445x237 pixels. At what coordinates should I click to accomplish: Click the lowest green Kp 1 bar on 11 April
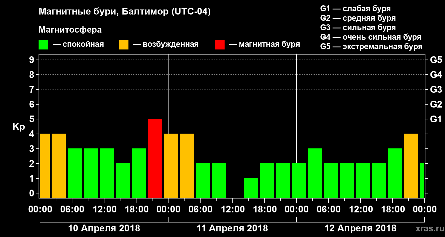pyautogui.click(x=251, y=188)
